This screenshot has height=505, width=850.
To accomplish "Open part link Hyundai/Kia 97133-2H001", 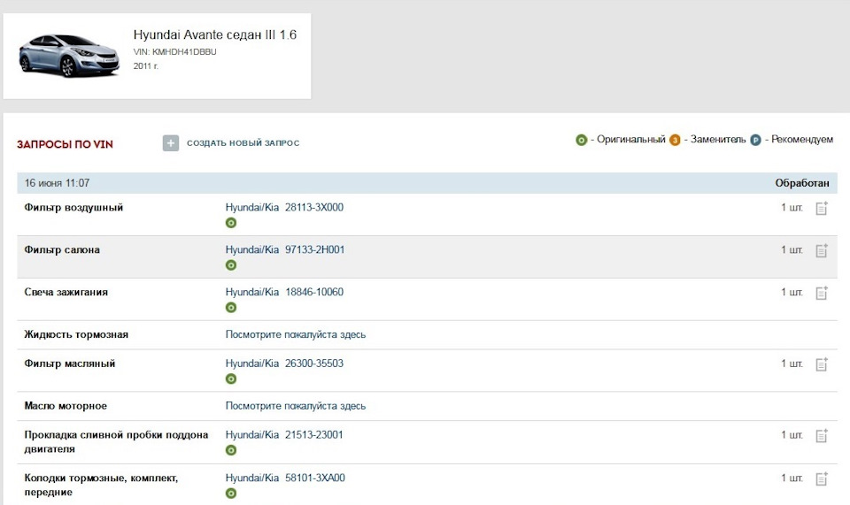I will pos(284,249).
